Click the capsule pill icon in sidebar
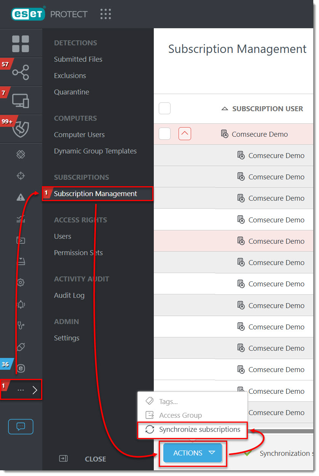The image size is (319, 476). click(x=21, y=347)
